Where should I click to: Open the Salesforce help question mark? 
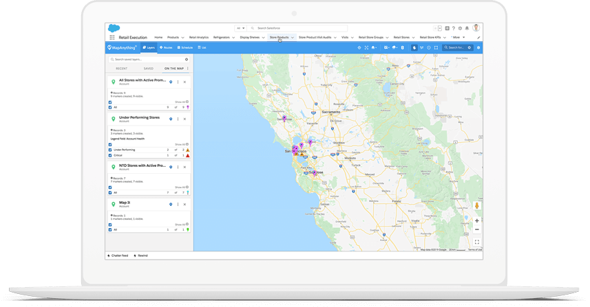(454, 28)
